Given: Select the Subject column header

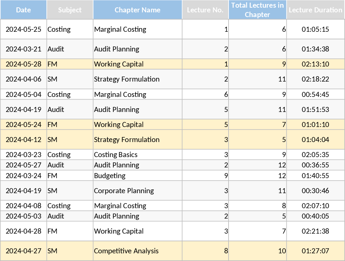Looking at the screenshot, I should click(70, 9).
